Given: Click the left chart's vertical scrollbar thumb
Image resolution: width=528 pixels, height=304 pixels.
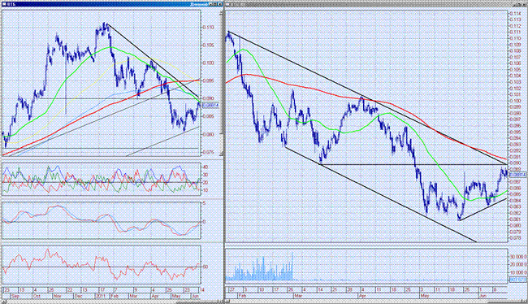Looking at the screenshot, I should click(x=222, y=74).
